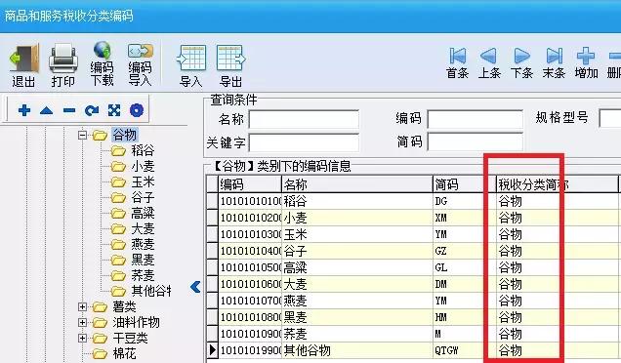Click the expand-all arrows tree icon
621x363 pixels.
tap(114, 110)
